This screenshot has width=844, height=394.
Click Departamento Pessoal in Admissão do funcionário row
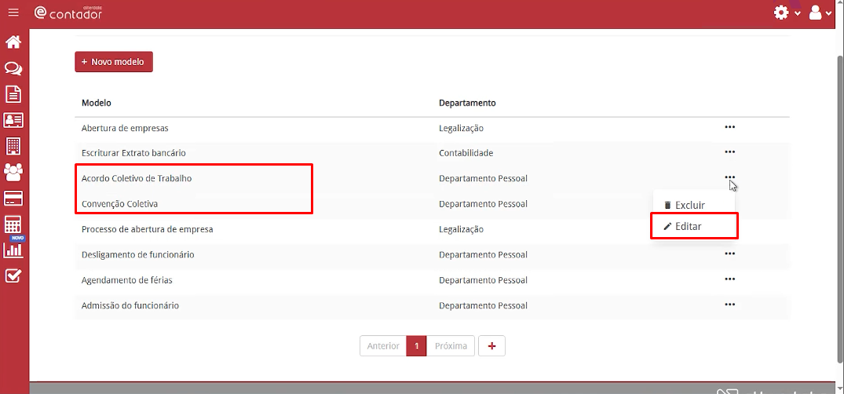click(484, 306)
